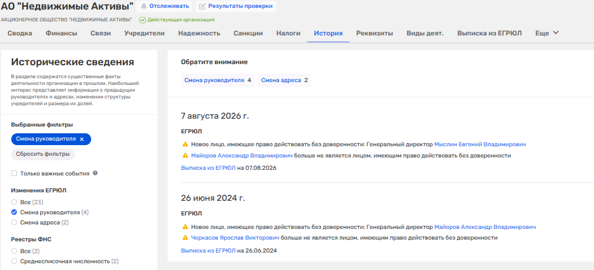This screenshot has width=594, height=270.
Task: Click the warning triangle beside Мыслин Евгений entry
Action: pyautogui.click(x=185, y=144)
